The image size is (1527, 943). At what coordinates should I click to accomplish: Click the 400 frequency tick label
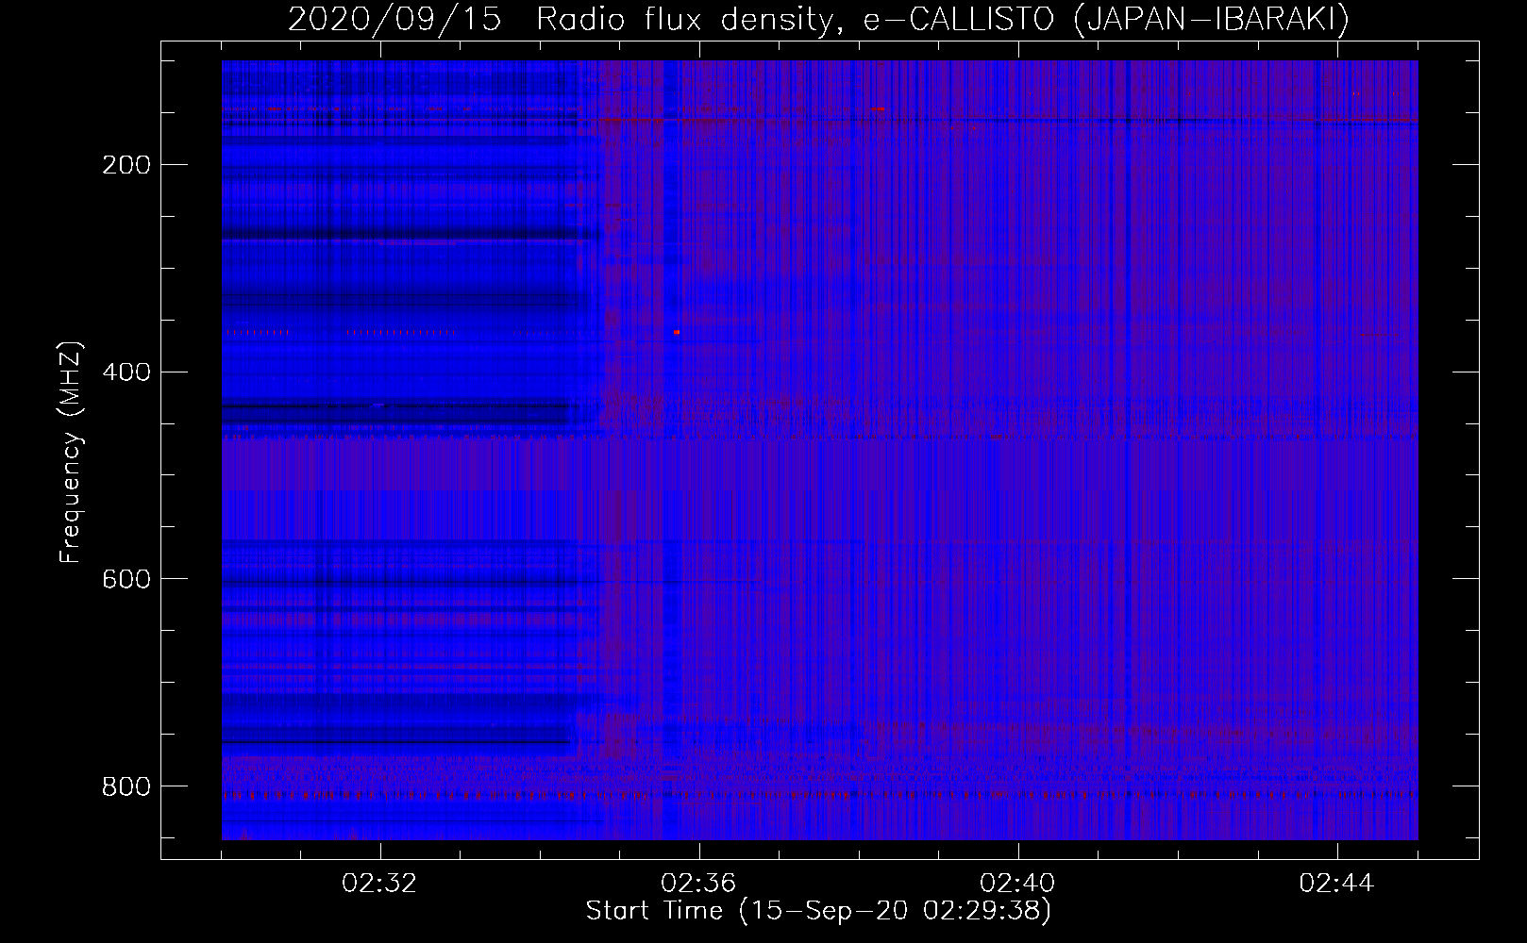tap(126, 372)
